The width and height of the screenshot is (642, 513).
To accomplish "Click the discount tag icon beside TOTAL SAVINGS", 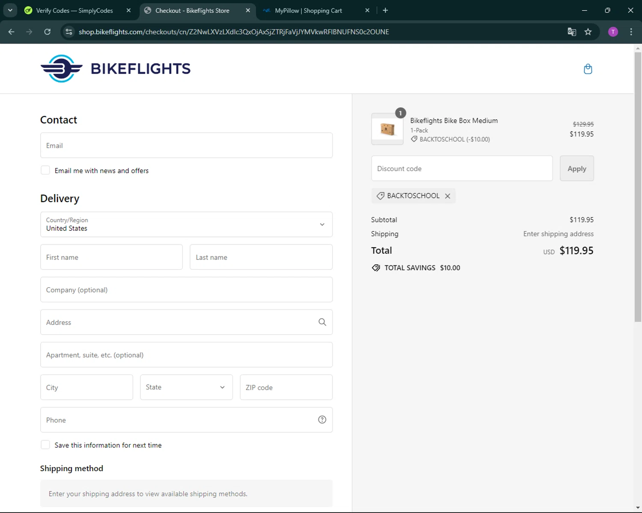I will point(376,268).
